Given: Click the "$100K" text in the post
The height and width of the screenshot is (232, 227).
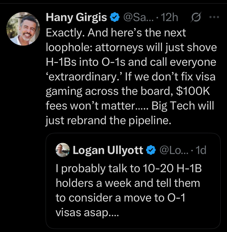Looking at the screenshot, I should pyautogui.click(x=193, y=91).
